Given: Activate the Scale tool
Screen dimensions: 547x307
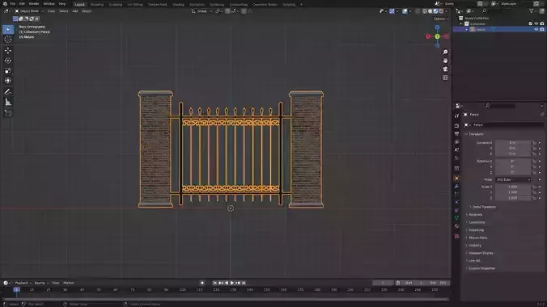Looking at the screenshot, I should coord(7,71).
